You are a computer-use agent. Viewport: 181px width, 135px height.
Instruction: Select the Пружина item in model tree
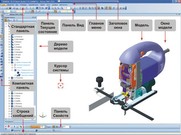(18, 104)
